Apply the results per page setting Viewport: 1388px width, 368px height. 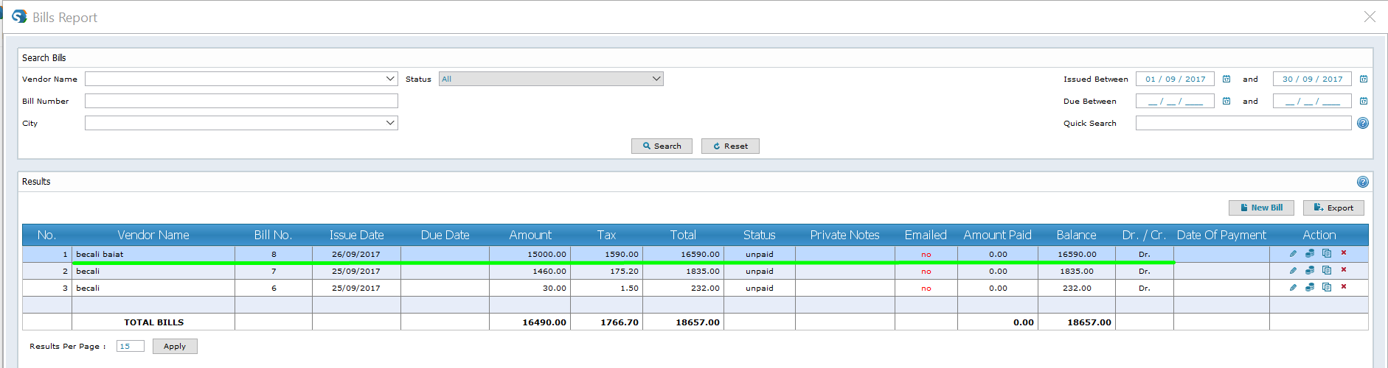tap(175, 347)
